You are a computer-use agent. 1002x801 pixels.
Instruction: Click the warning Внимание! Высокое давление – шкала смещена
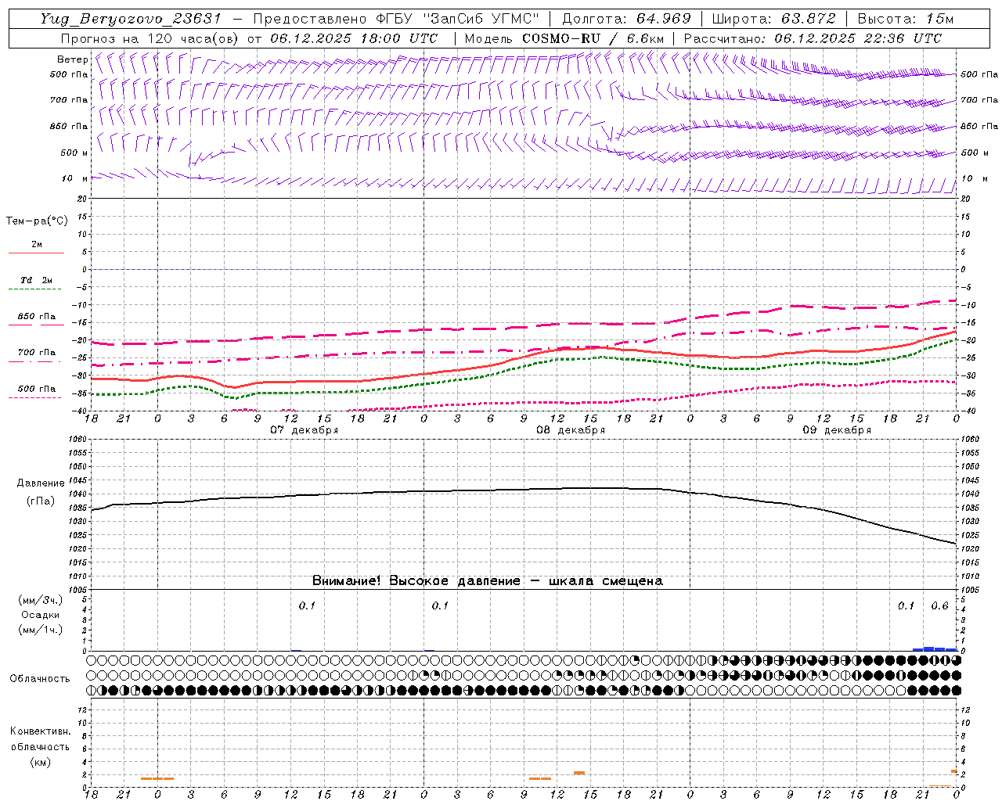487,581
